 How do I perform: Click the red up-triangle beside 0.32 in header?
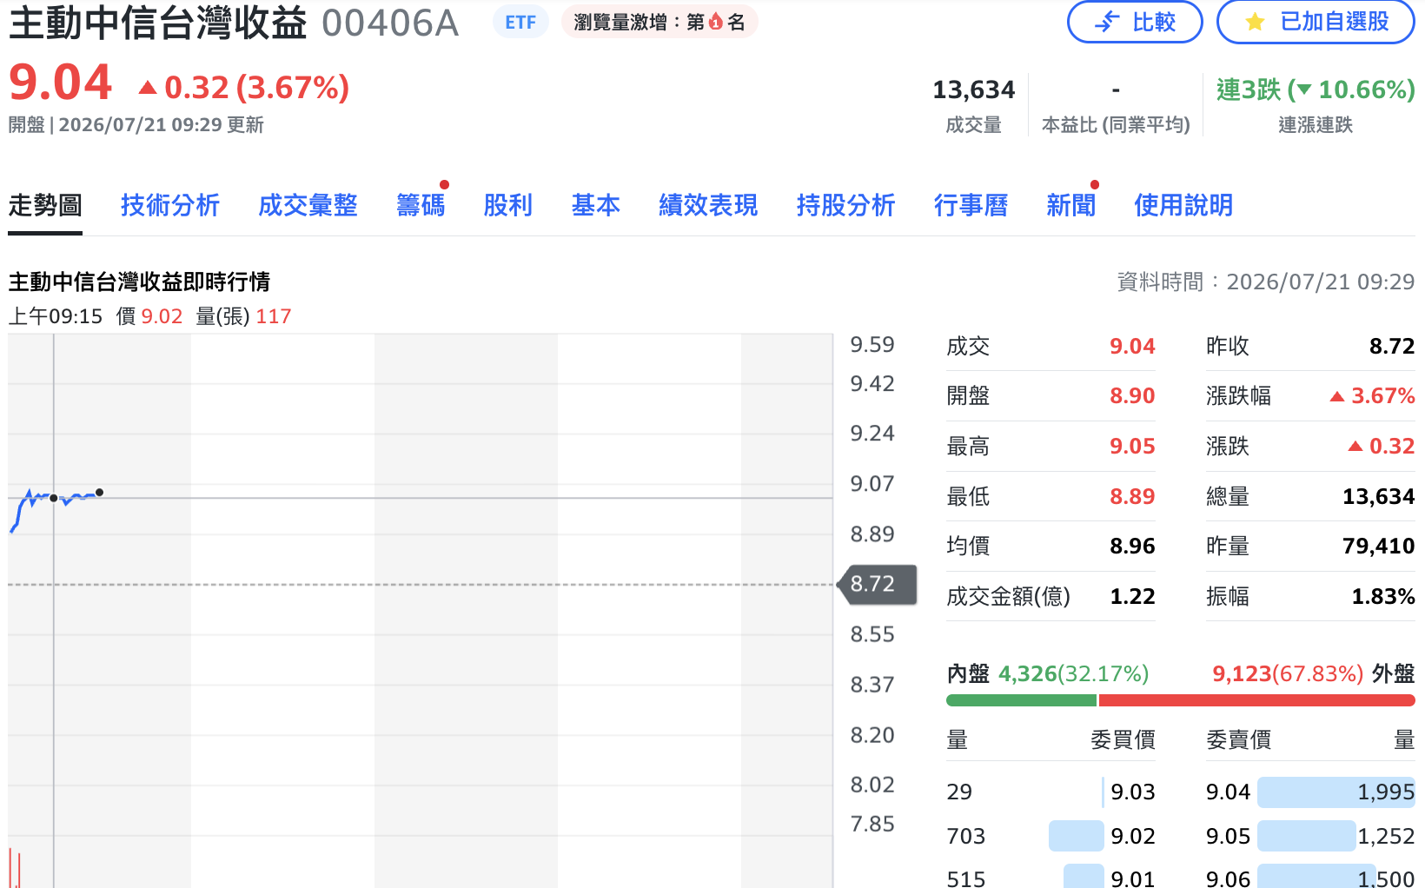[x=148, y=87]
